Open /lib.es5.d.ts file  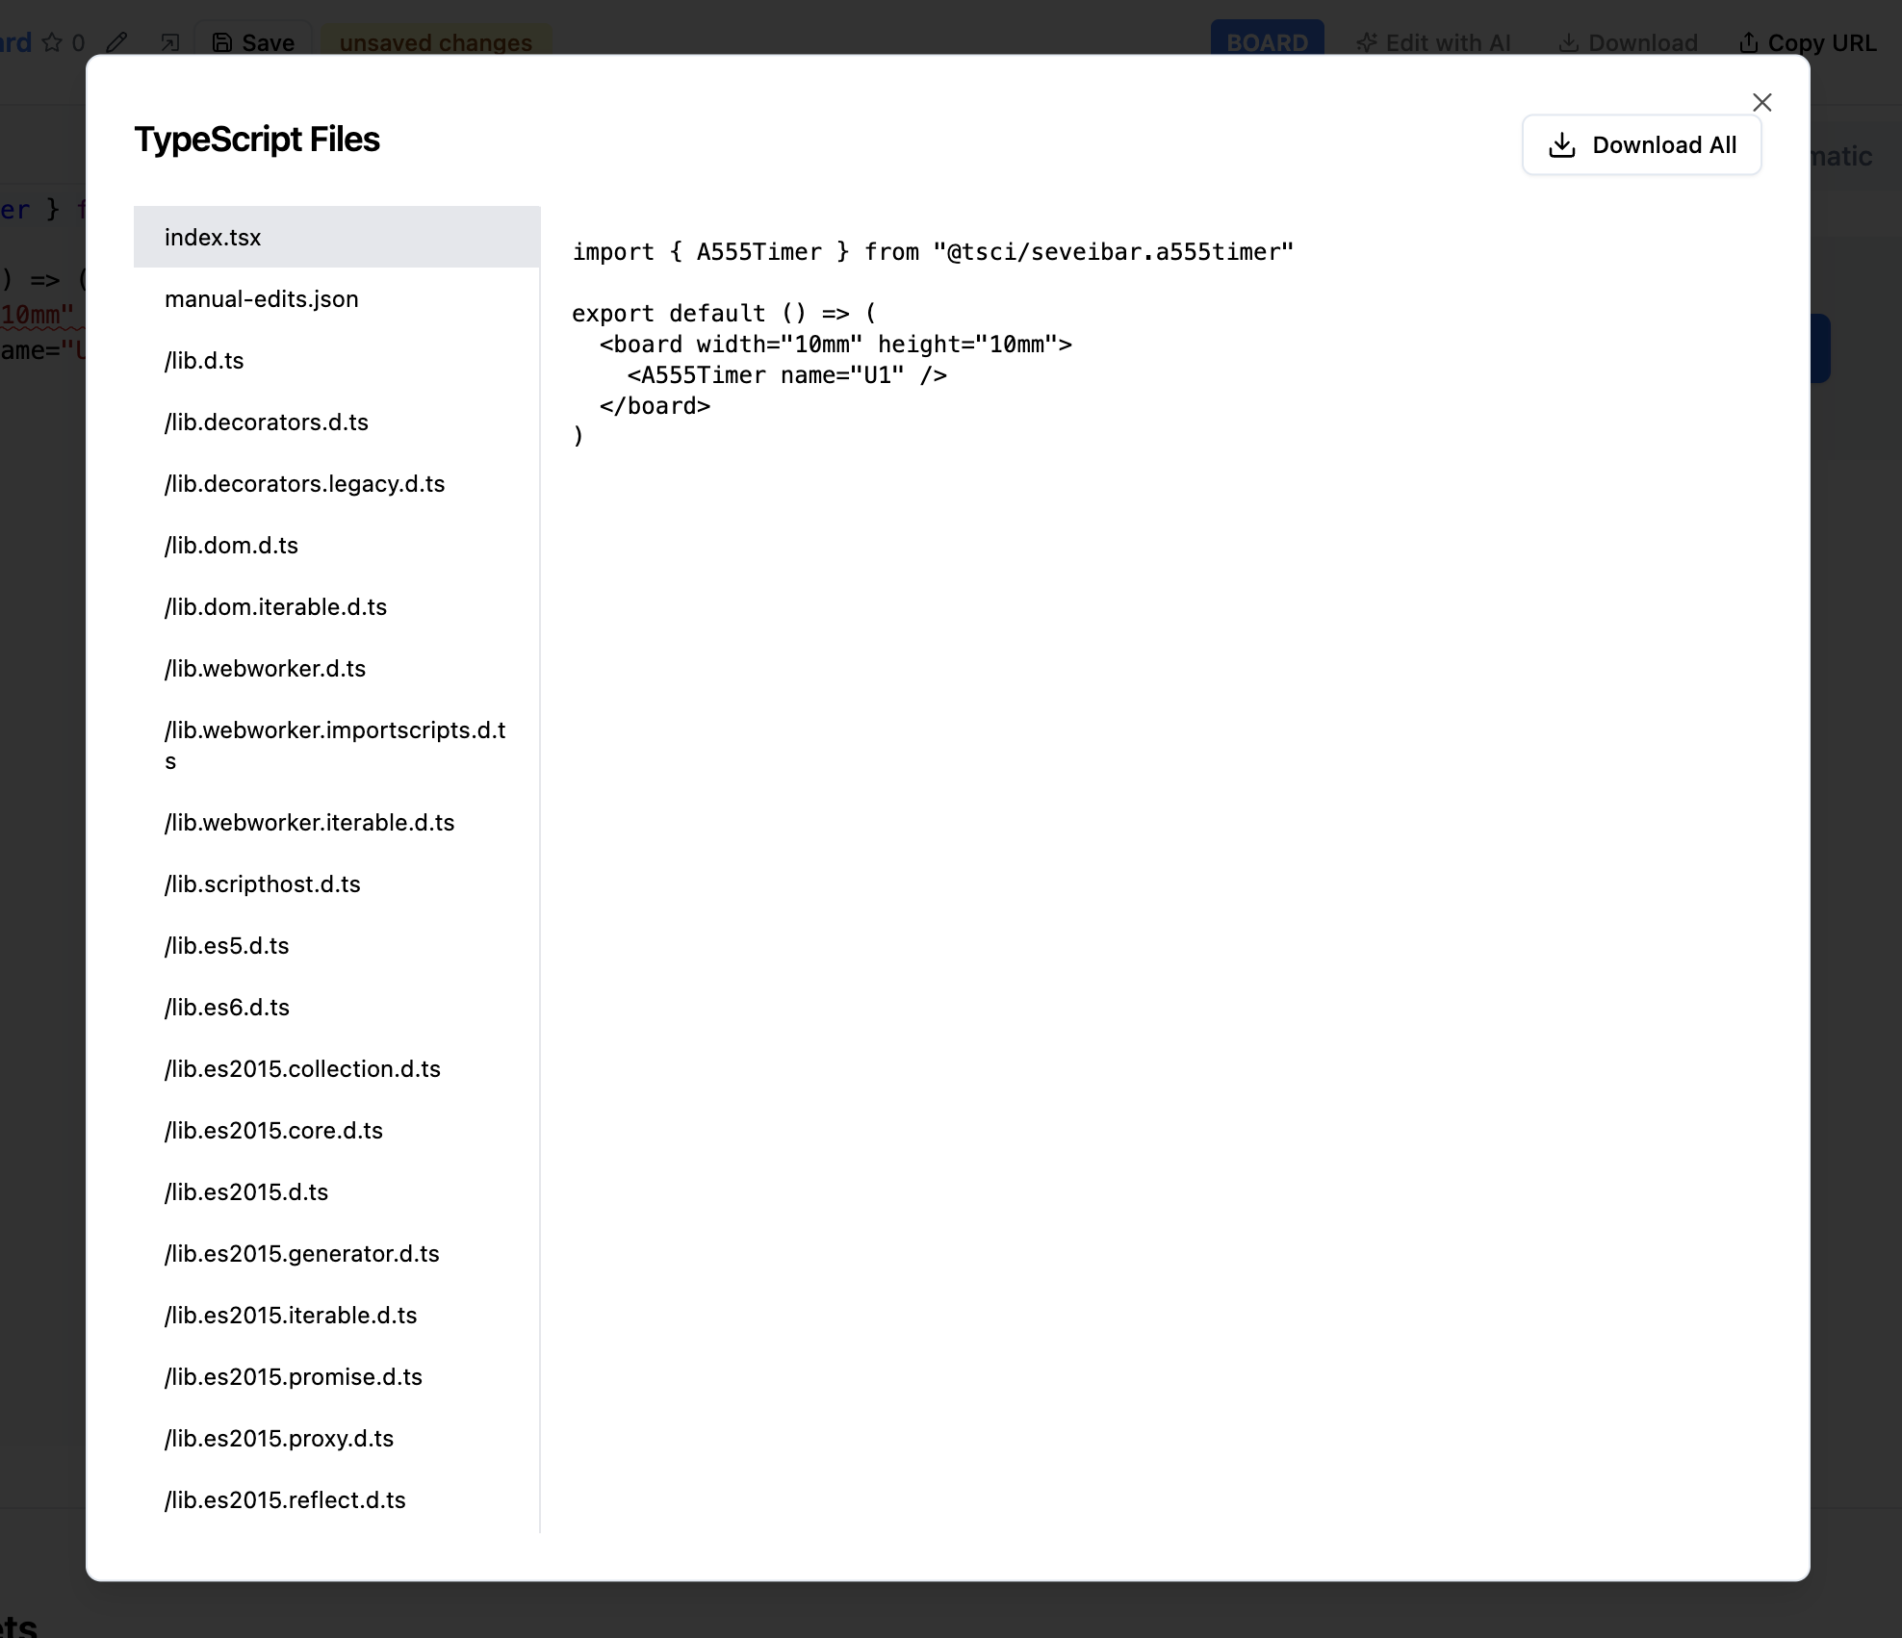tap(226, 946)
